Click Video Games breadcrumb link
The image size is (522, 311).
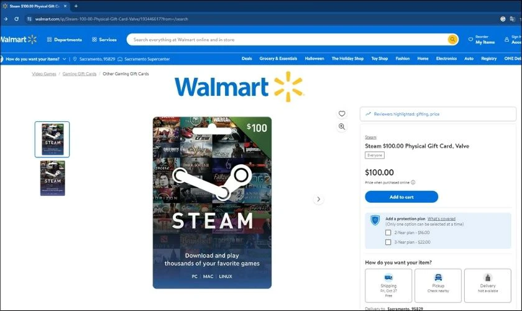(44, 73)
